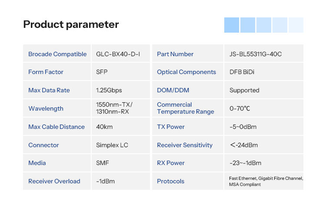Click the GLC-BX40-D-I value
Viewport: 326px width, 209px height.
118,54
